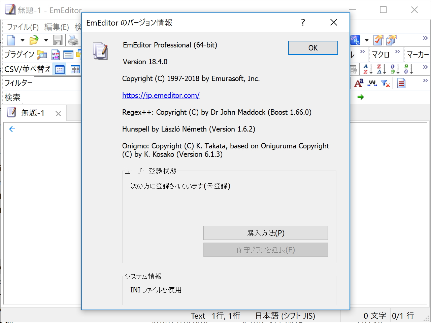
Task: Expand the マクロ toolbar chevron
Action: coord(398,51)
